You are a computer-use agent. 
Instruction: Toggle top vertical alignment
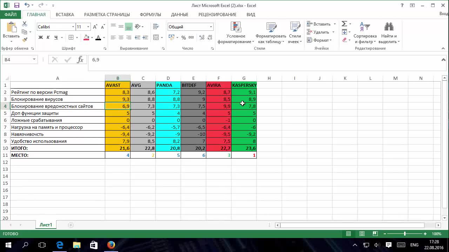click(113, 27)
